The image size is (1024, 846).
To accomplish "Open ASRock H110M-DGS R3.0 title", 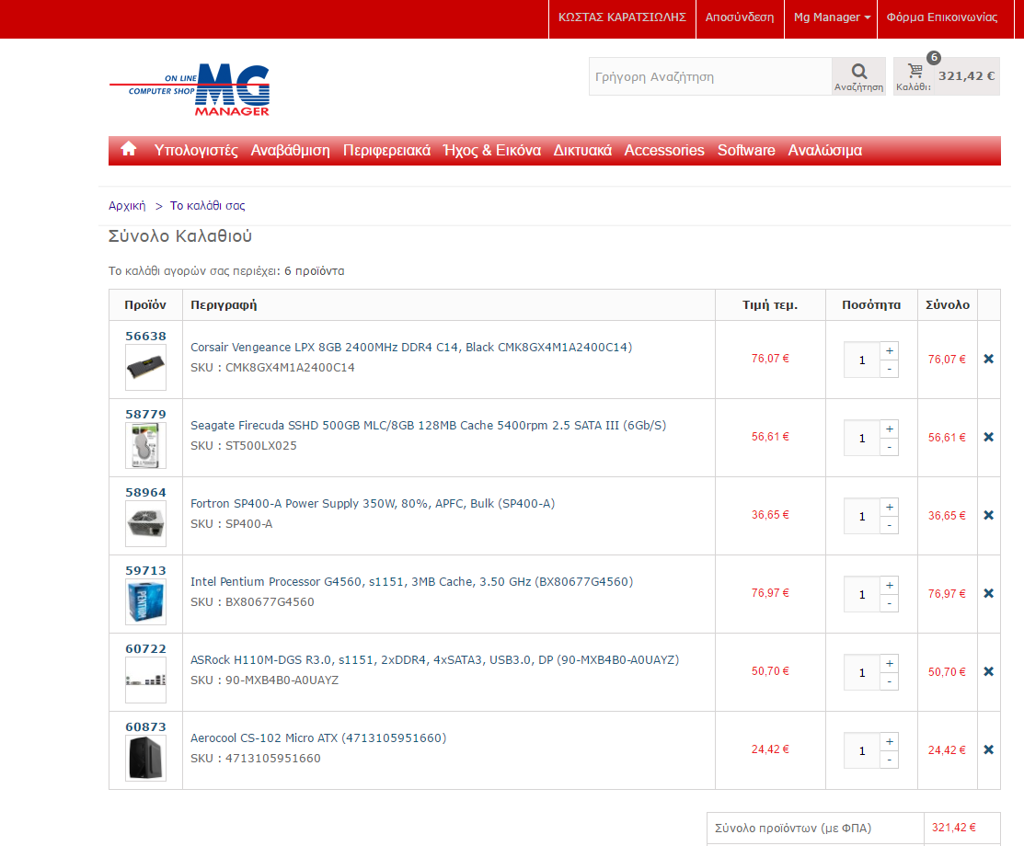I will point(435,660).
